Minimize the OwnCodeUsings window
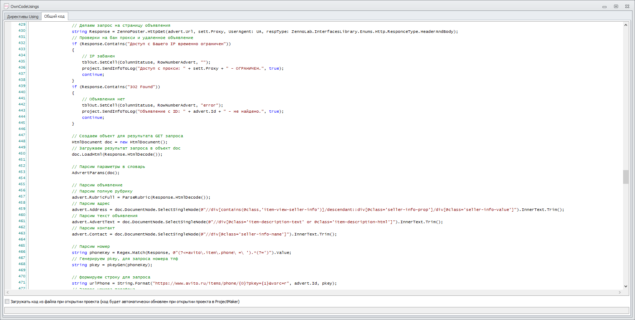This screenshot has width=635, height=320. (604, 7)
